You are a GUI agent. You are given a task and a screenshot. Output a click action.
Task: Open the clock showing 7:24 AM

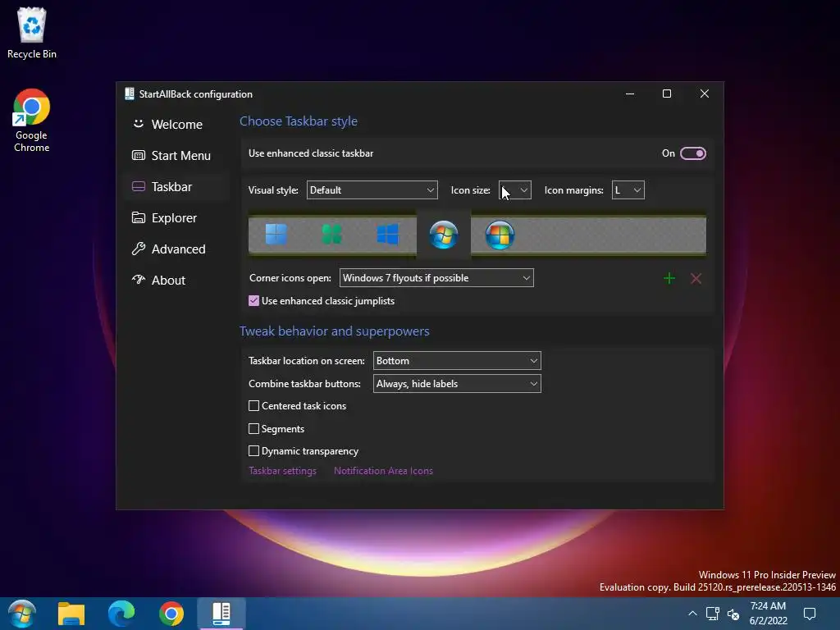(x=768, y=614)
